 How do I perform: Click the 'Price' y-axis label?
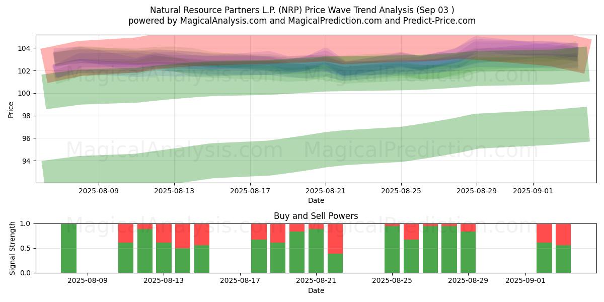[11, 109]
